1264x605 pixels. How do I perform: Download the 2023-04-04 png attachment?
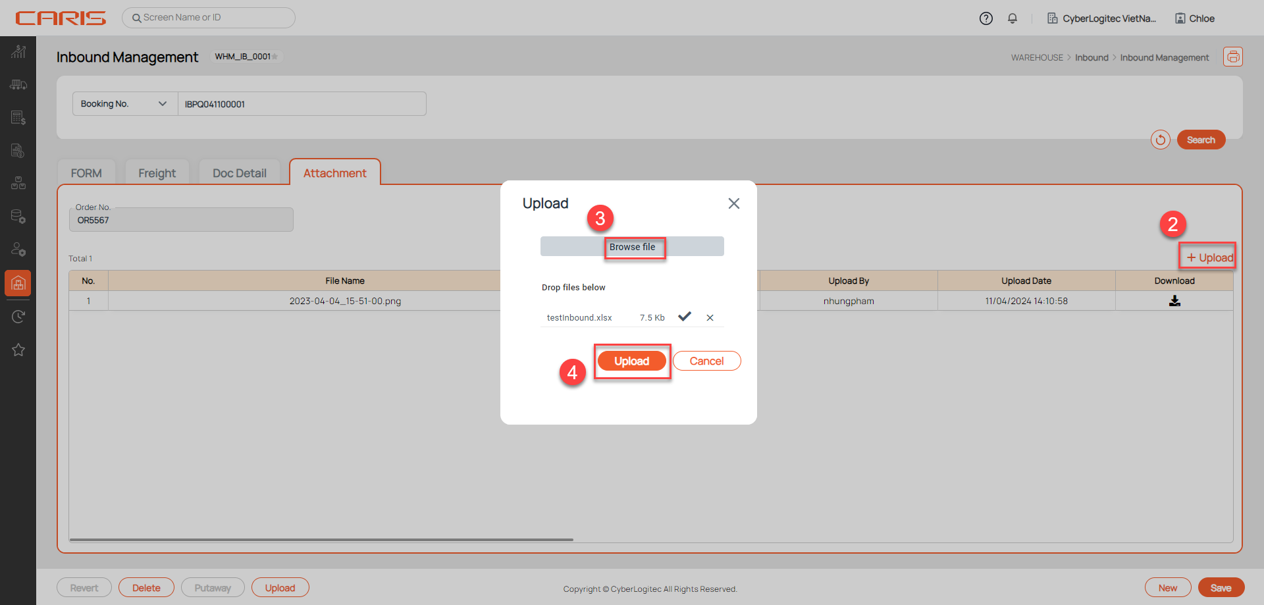click(1174, 301)
